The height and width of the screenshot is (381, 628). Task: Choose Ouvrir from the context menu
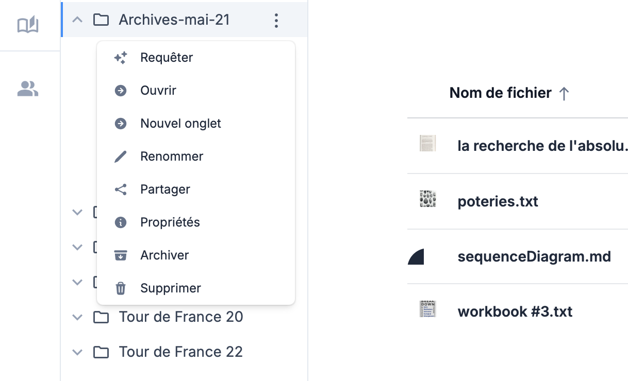point(158,91)
